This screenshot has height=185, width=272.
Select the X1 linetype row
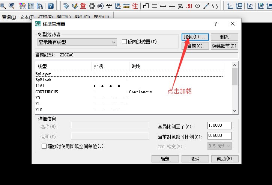click(x=129, y=104)
